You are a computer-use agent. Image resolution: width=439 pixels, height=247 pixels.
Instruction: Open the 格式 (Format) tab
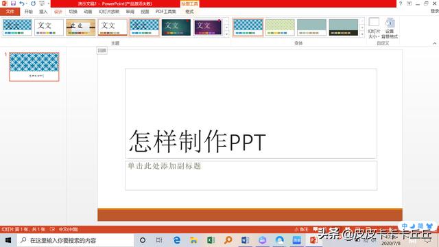click(189, 12)
